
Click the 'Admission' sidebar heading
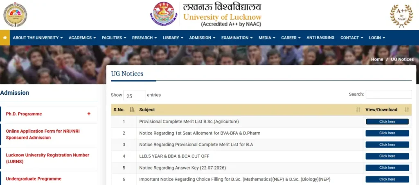[14, 93]
